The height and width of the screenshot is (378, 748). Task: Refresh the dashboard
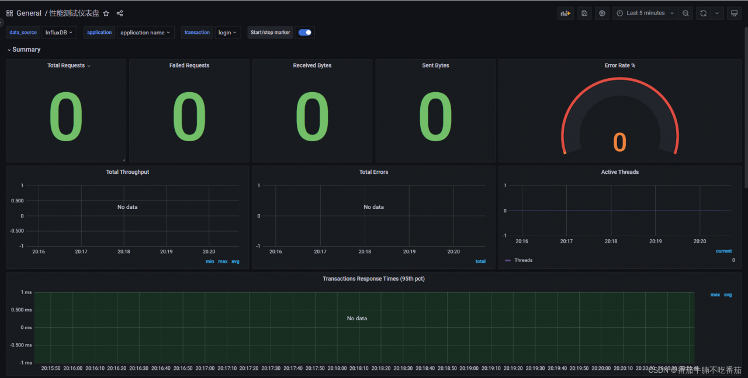(703, 13)
